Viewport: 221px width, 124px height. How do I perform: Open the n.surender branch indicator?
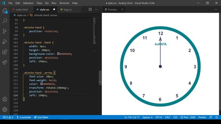click(x=24, y=117)
